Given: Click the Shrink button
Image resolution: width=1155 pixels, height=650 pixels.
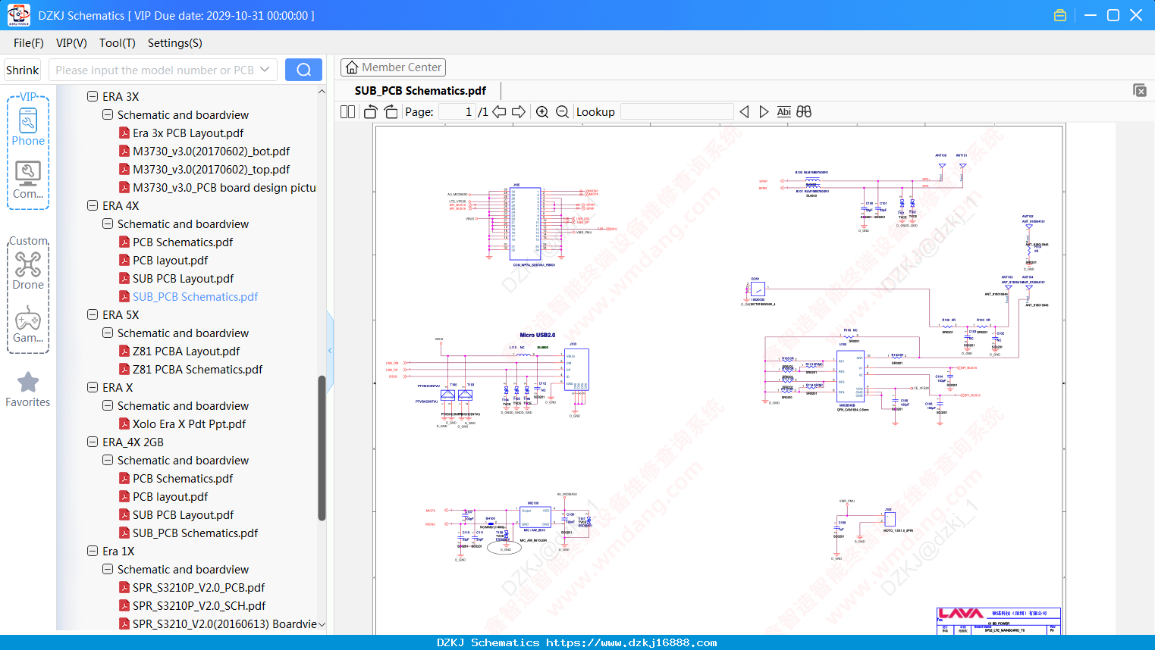Looking at the screenshot, I should (22, 70).
